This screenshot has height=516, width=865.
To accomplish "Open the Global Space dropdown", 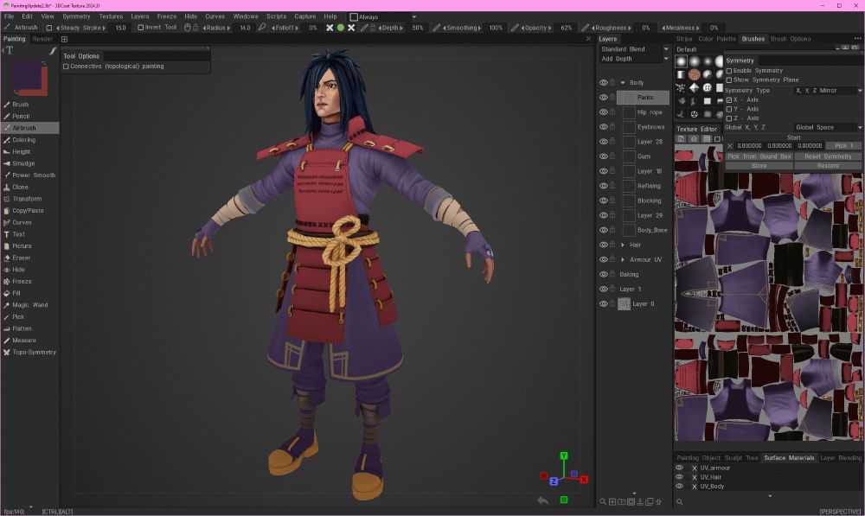I will click(x=828, y=127).
